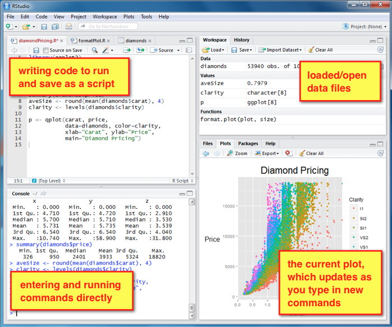The height and width of the screenshot is (327, 392).
Task: Go to the previous plot with back arrow
Action: (x=206, y=153)
